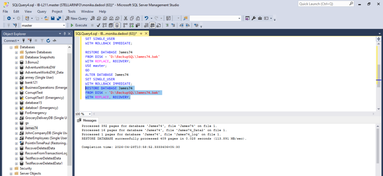Toggle Results to Grid mode
The image size is (383, 176).
pos(153,25)
